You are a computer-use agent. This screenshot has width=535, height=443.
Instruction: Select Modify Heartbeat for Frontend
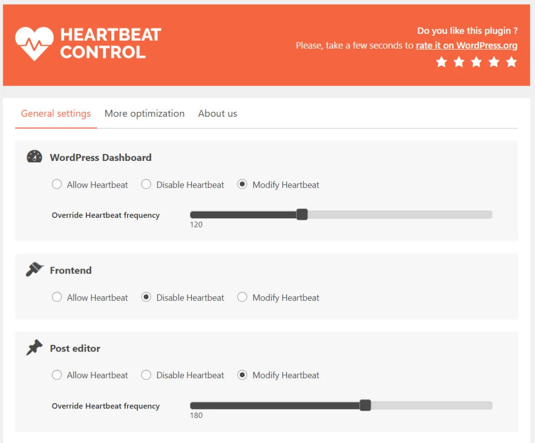[x=242, y=297]
